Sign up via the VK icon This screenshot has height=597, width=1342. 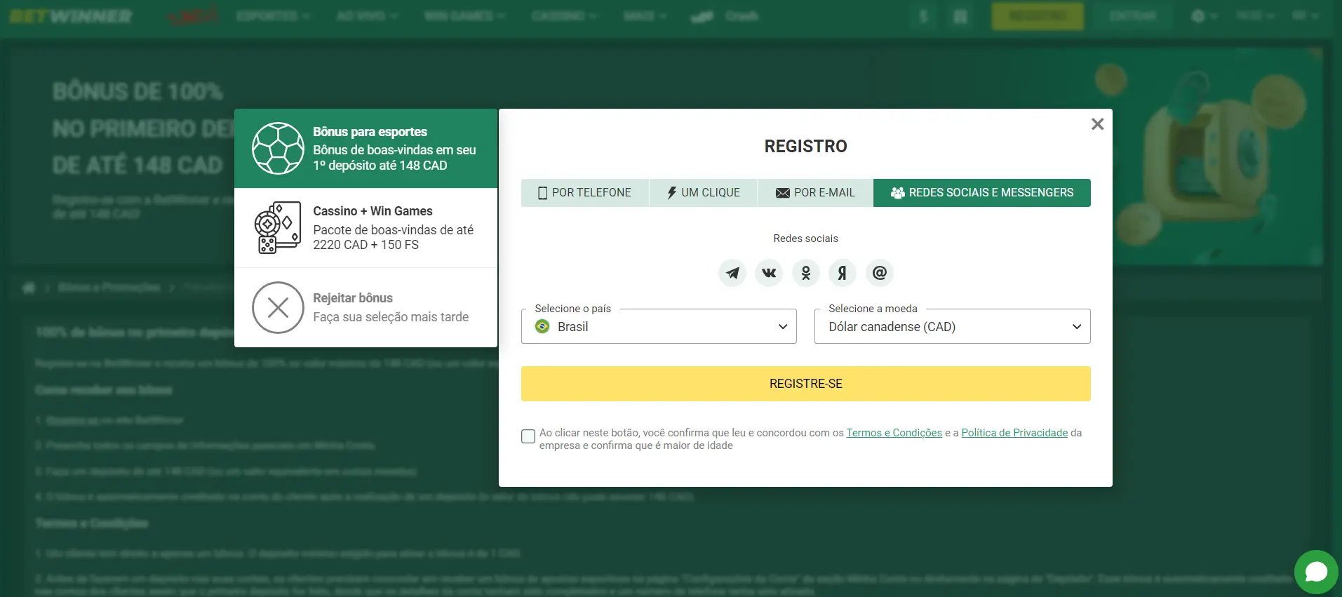pos(769,272)
